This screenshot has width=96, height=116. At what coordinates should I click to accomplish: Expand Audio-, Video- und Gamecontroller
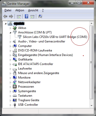(10, 42)
